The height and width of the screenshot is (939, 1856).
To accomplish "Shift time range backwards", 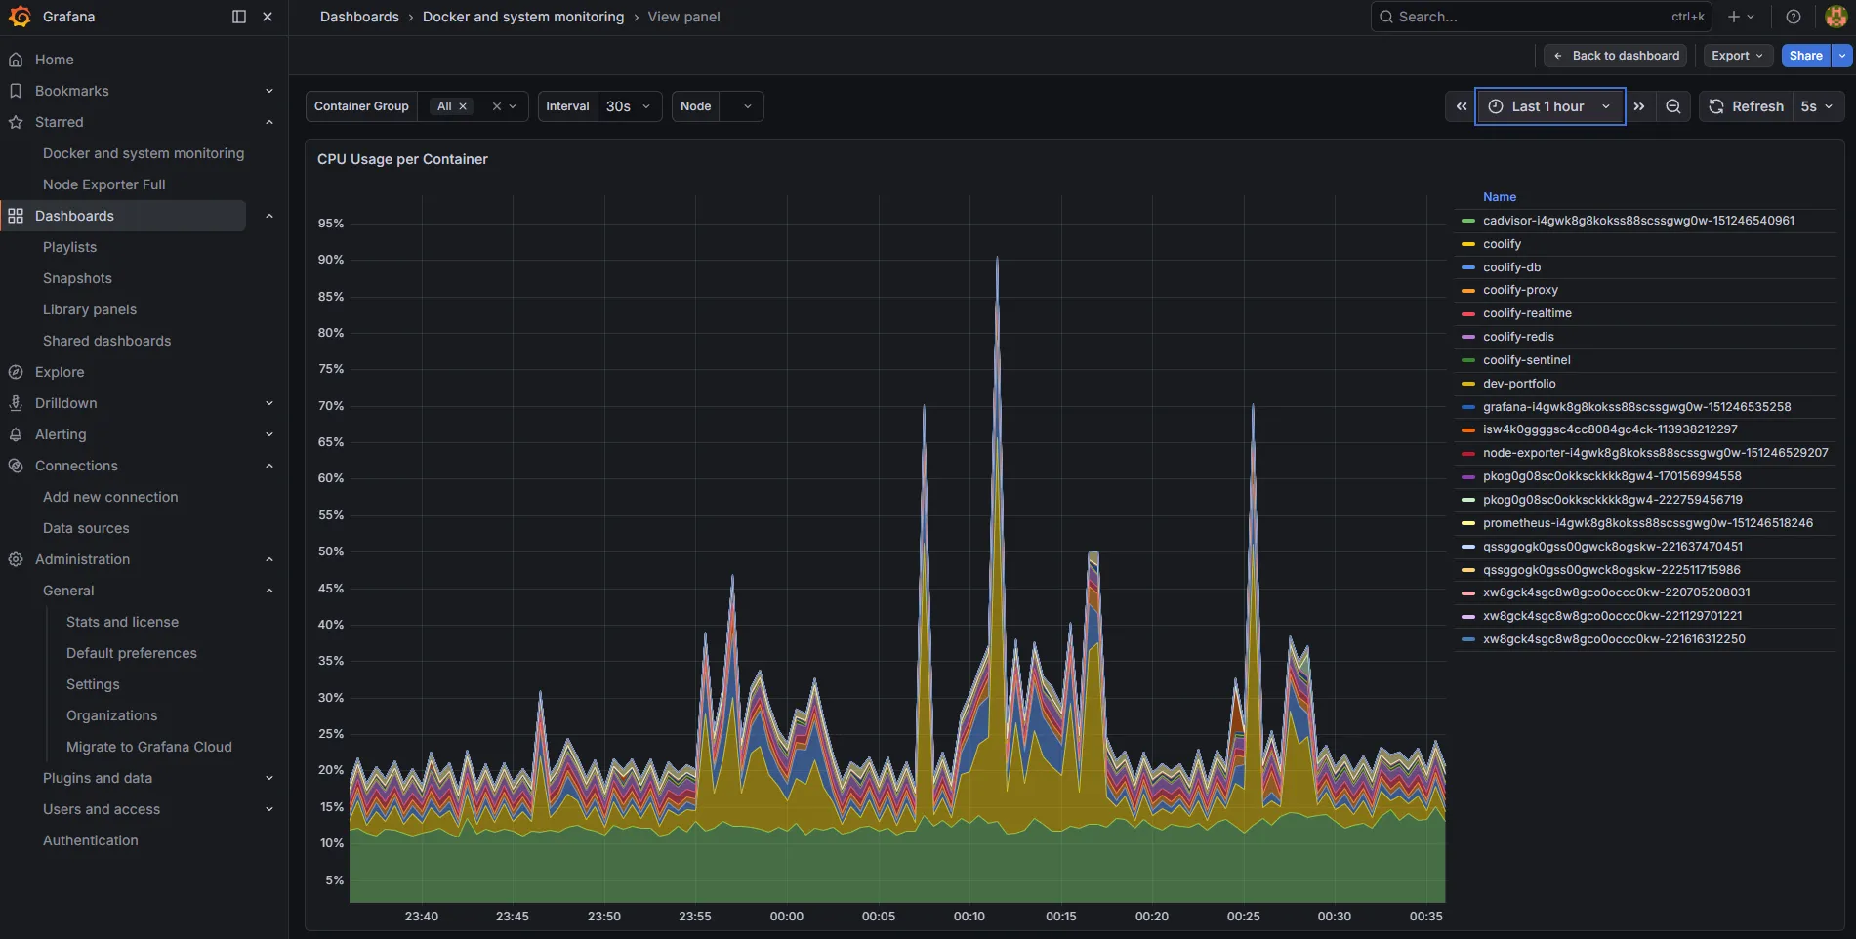I will 1461,106.
